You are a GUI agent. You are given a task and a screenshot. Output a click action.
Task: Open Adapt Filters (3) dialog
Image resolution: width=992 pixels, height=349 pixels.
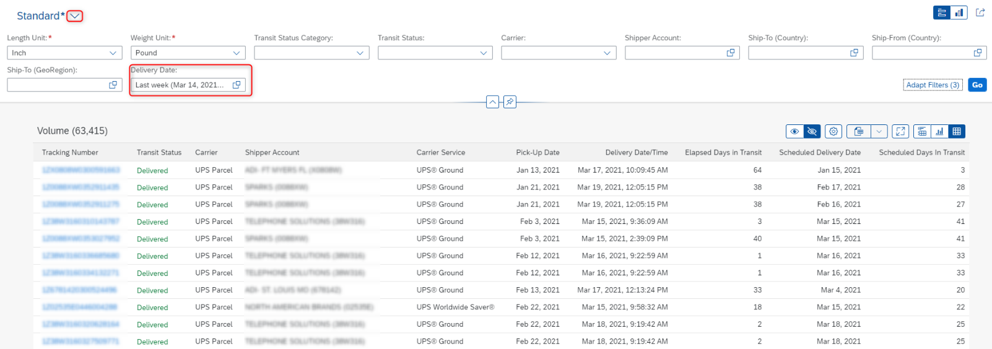point(933,85)
